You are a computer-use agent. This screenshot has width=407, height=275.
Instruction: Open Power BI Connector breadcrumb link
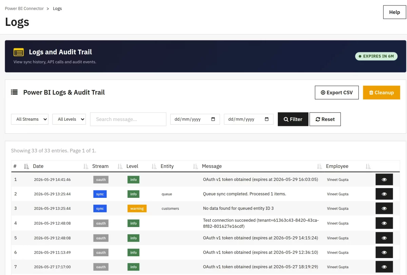pyautogui.click(x=24, y=8)
